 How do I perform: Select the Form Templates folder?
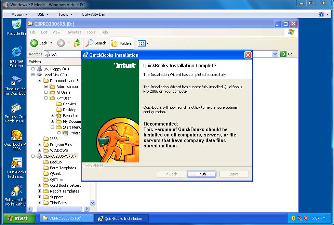pyautogui.click(x=59, y=168)
